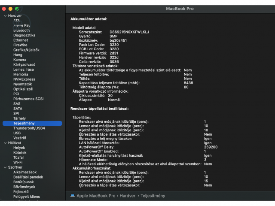Click the Ciklusszámláló value 30

coord(110,96)
